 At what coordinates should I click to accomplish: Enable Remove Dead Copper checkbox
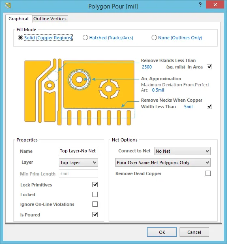[208, 173]
